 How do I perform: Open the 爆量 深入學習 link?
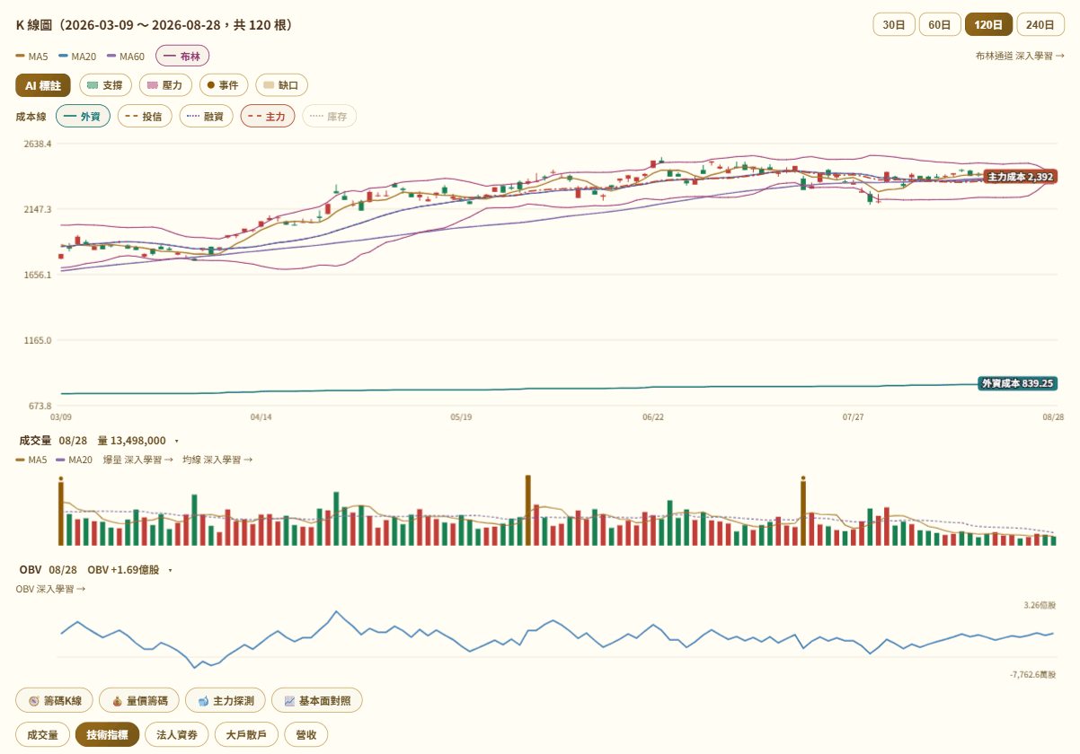[x=138, y=460]
